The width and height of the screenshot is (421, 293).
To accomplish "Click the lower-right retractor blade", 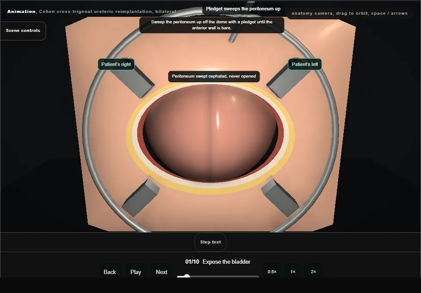I will point(280,198).
